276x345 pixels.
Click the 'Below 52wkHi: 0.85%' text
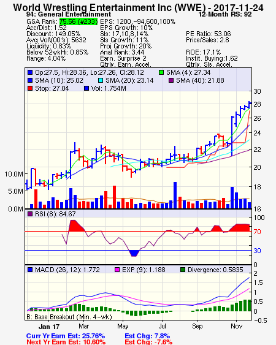click(57, 52)
